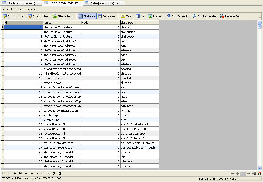Go to the previous page
263x182 pixels.
(x=238, y=174)
